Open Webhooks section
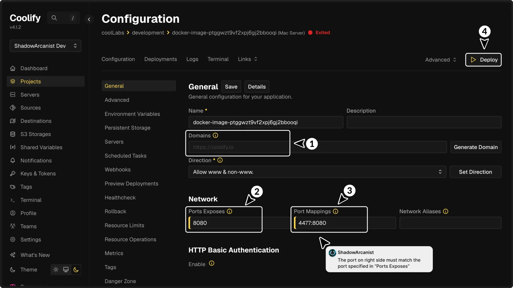Viewport: 513px width, 288px height. pyautogui.click(x=118, y=170)
